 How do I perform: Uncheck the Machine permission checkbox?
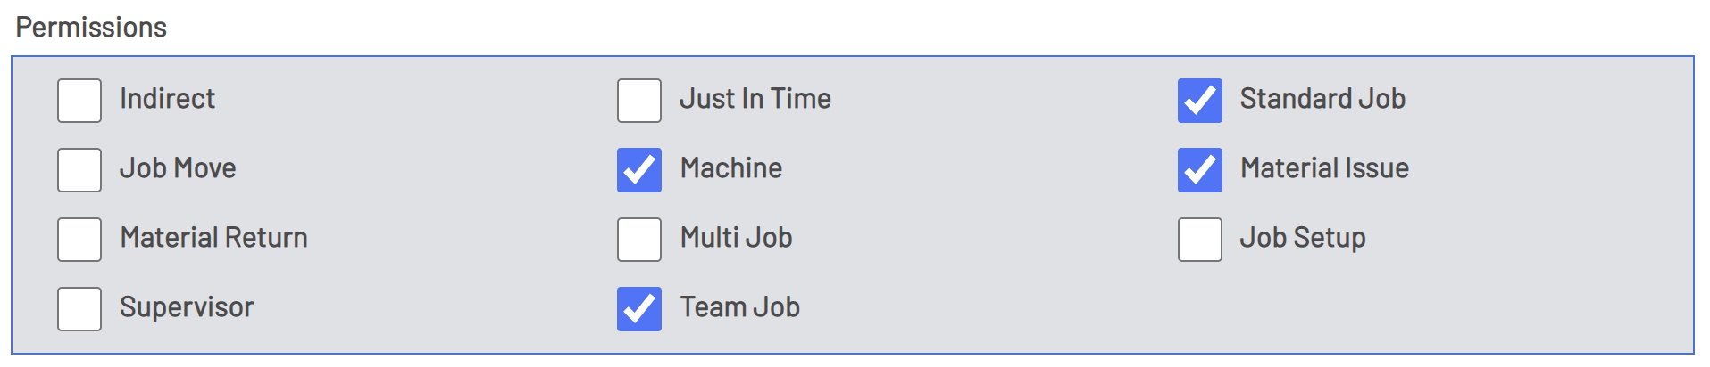tap(639, 170)
